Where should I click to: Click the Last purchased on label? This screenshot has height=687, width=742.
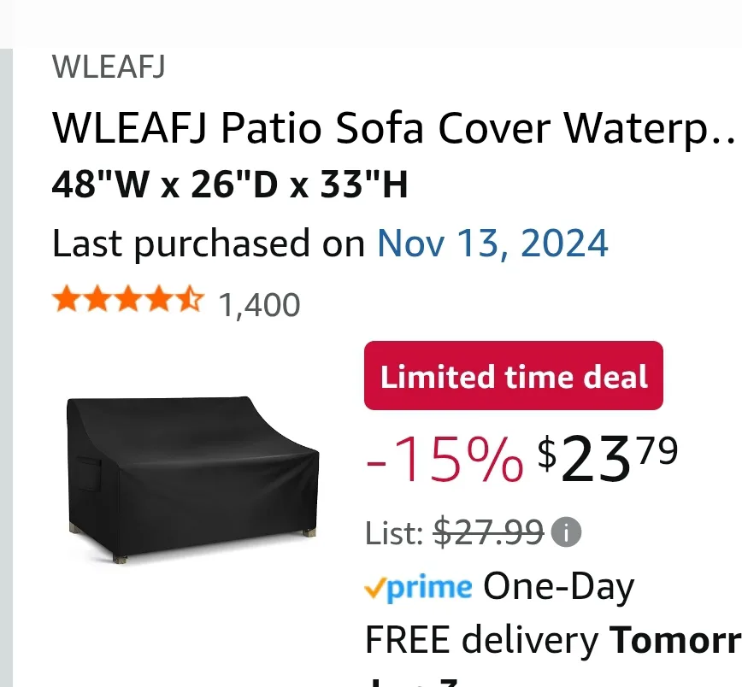pyautogui.click(x=209, y=244)
